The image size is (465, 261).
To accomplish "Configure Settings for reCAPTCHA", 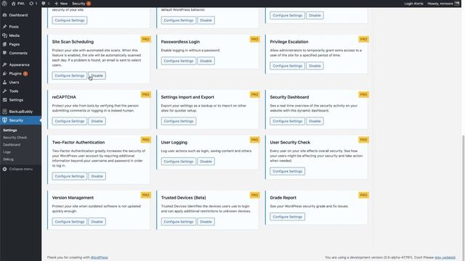I will pos(70,121).
